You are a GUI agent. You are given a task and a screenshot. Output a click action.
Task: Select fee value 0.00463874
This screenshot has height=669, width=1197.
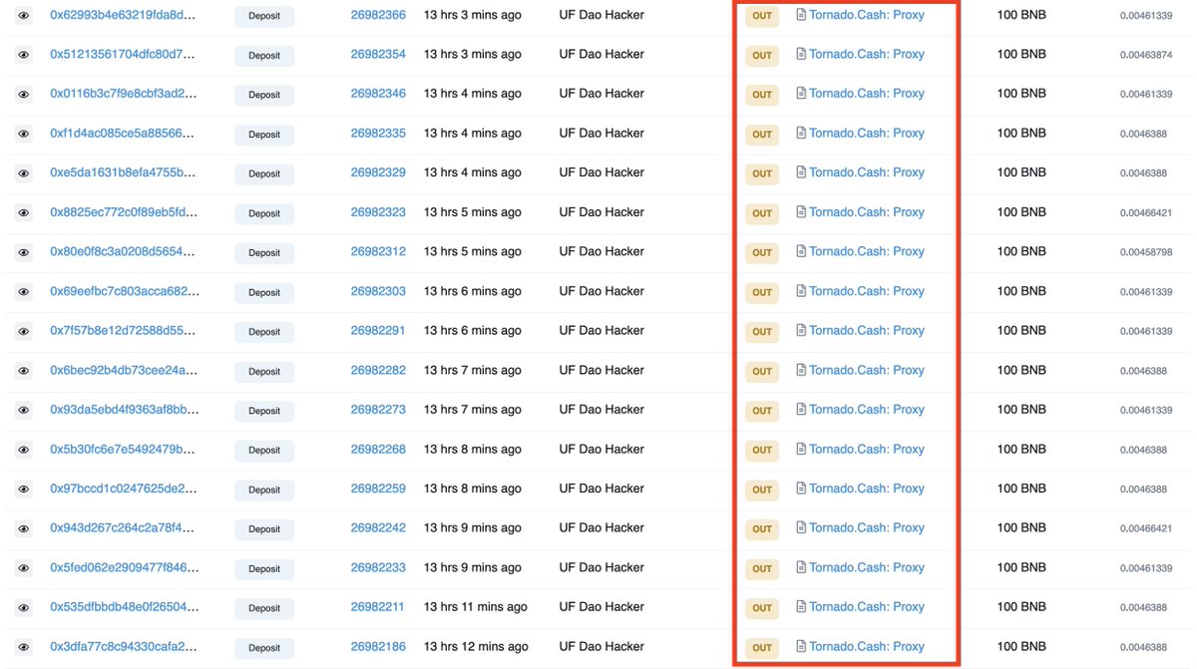pyautogui.click(x=1146, y=55)
